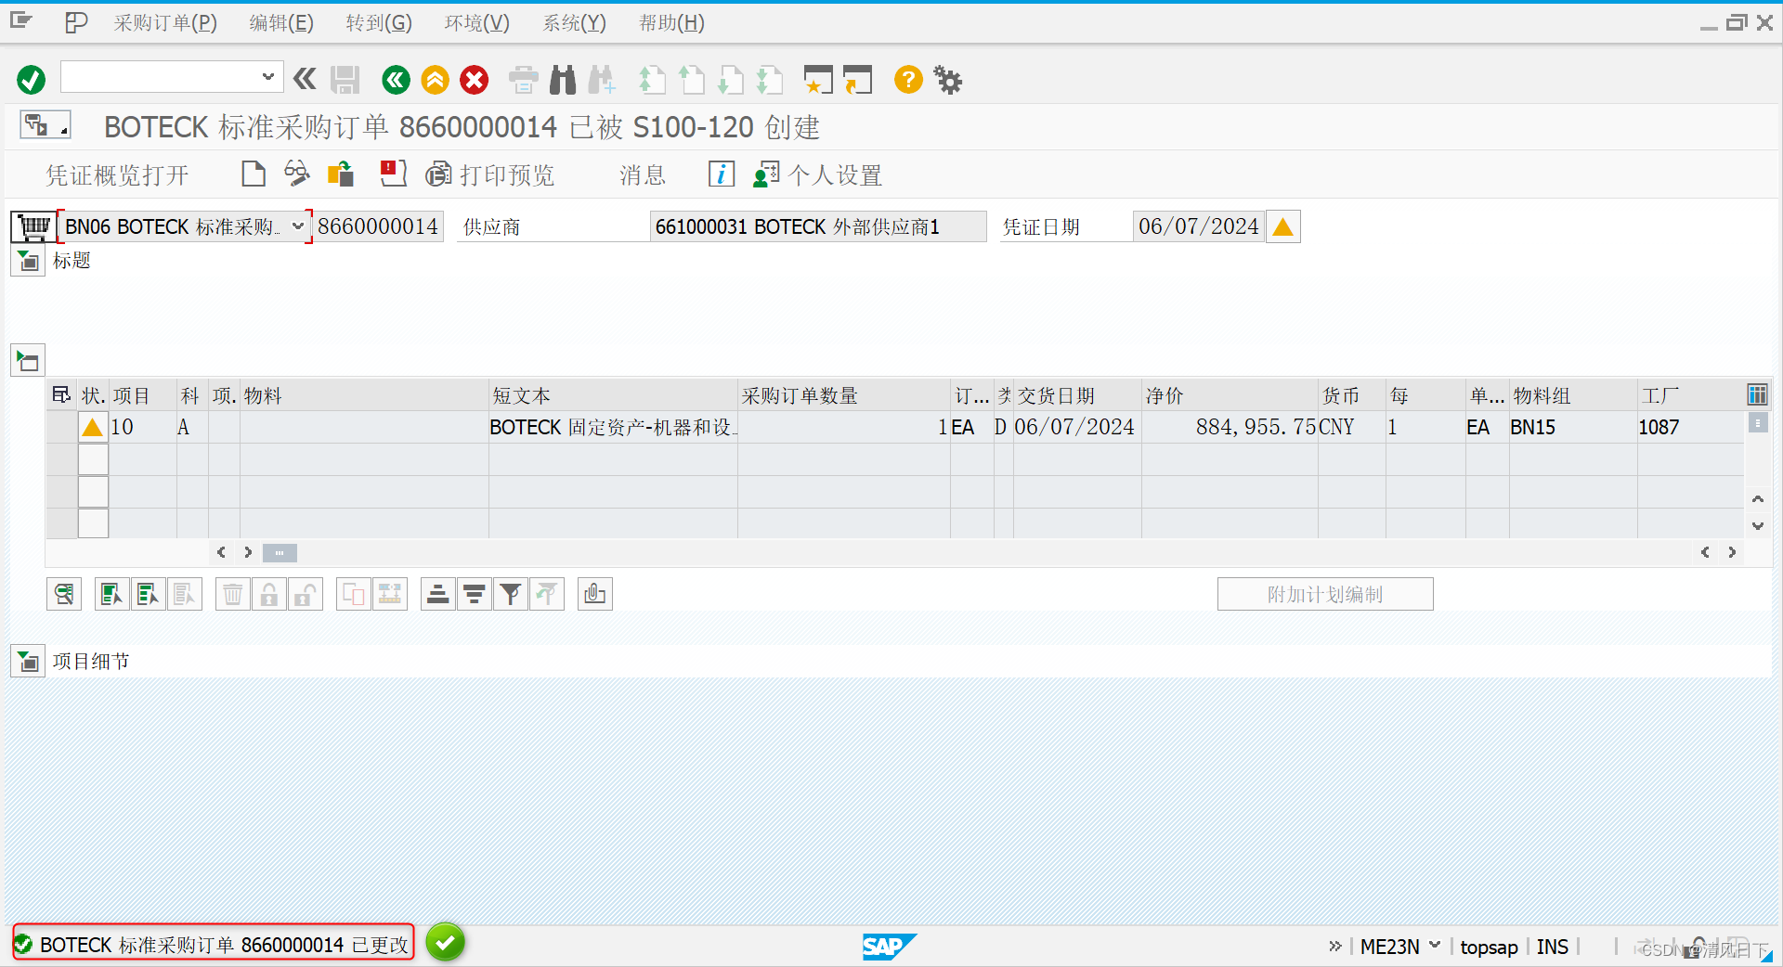Click the green Enter checkmark icon

point(31,80)
